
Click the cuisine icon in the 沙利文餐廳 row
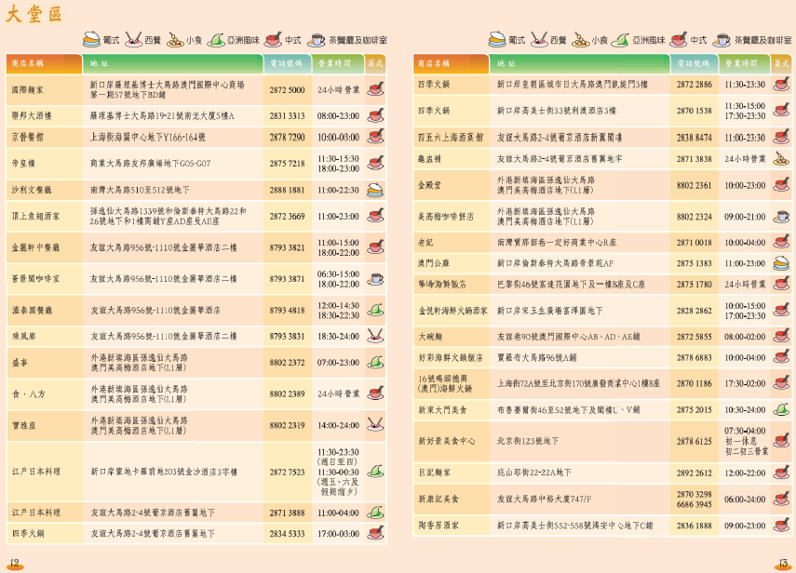tap(375, 190)
